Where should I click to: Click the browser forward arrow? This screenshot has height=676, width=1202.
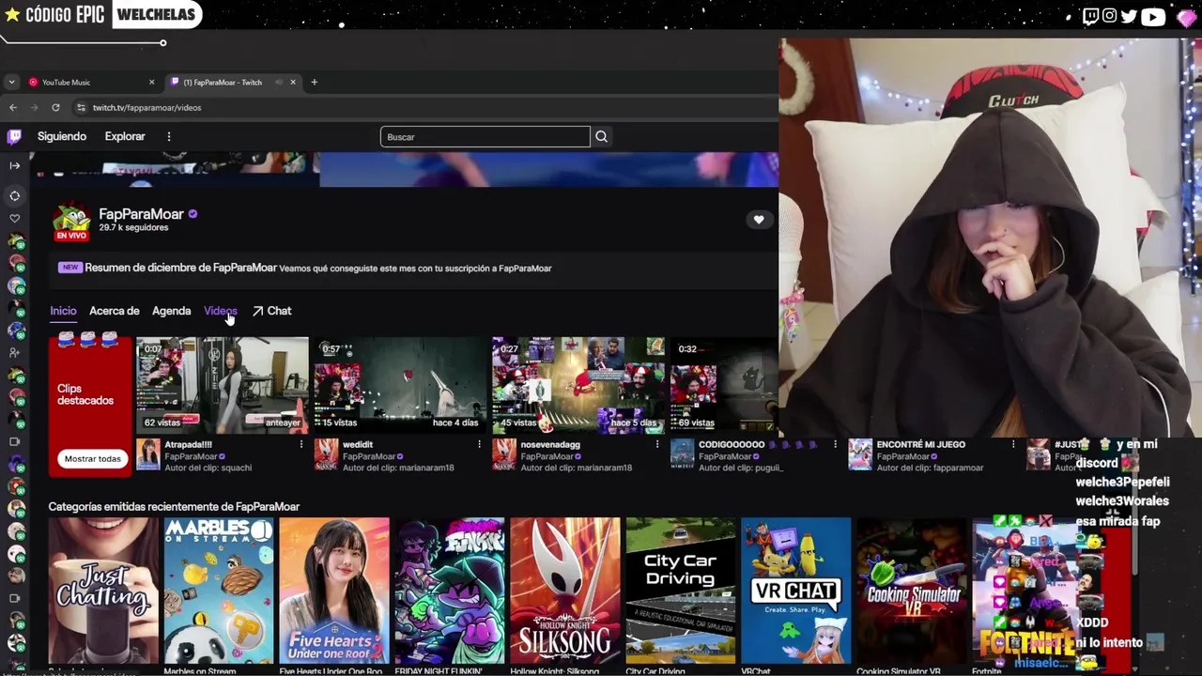35,108
